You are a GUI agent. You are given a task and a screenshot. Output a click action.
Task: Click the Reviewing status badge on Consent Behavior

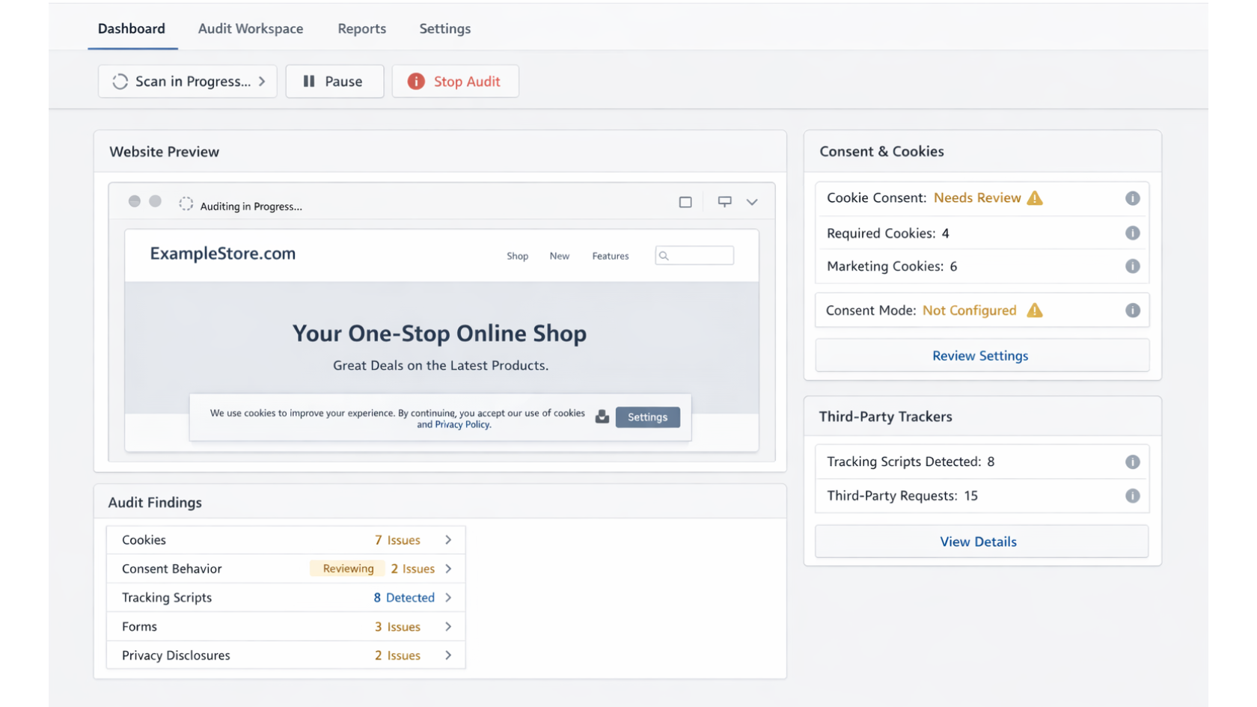[x=347, y=568]
